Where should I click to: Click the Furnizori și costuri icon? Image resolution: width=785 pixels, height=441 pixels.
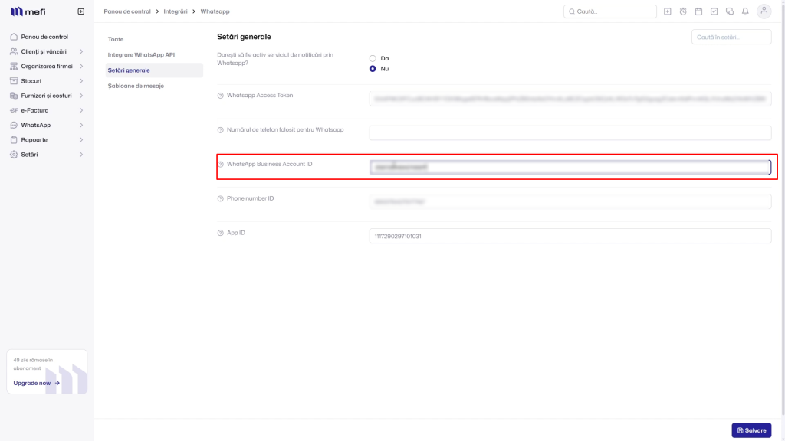[14, 96]
